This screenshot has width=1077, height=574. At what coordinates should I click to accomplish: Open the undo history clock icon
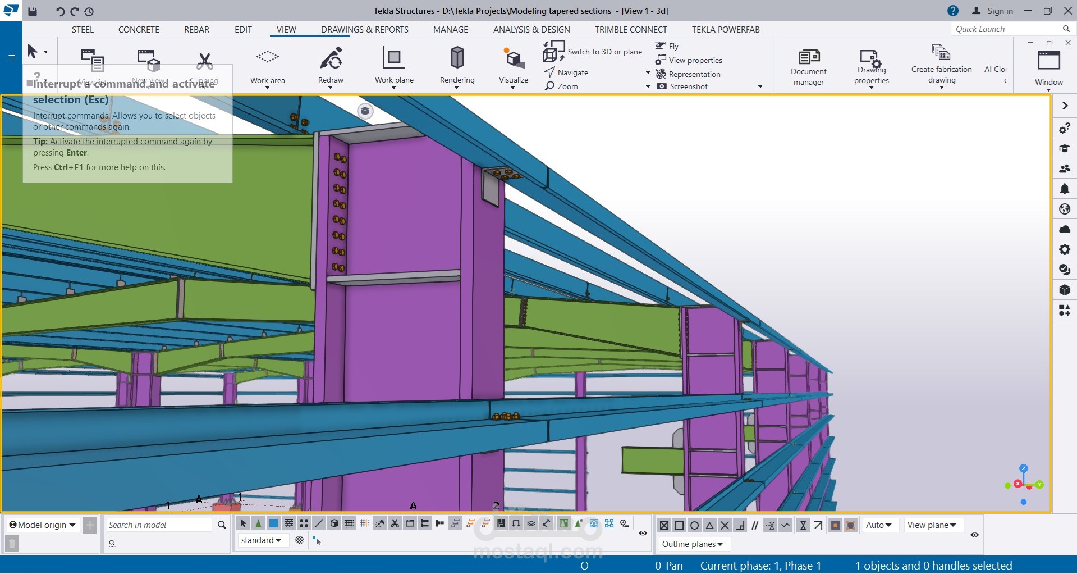89,11
